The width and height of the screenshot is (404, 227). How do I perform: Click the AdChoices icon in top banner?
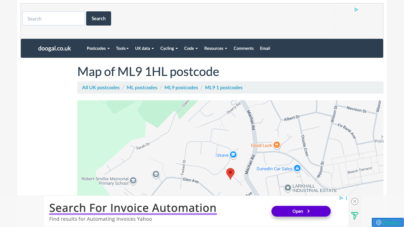click(x=356, y=10)
